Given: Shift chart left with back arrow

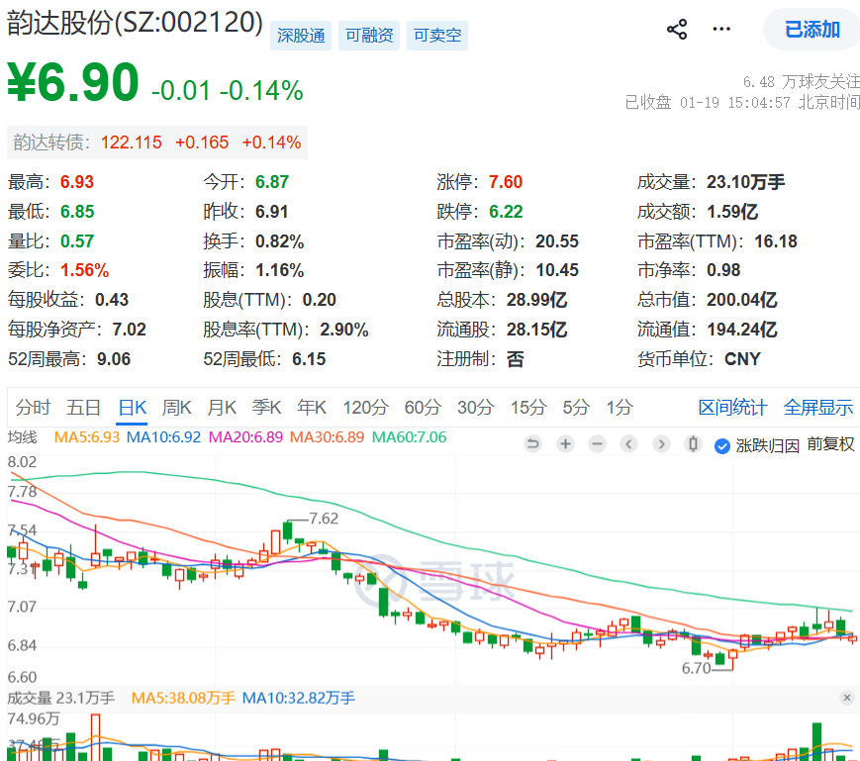Looking at the screenshot, I should tap(629, 443).
